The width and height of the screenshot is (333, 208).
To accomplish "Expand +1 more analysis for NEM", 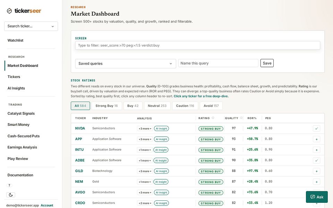I will point(145,182).
